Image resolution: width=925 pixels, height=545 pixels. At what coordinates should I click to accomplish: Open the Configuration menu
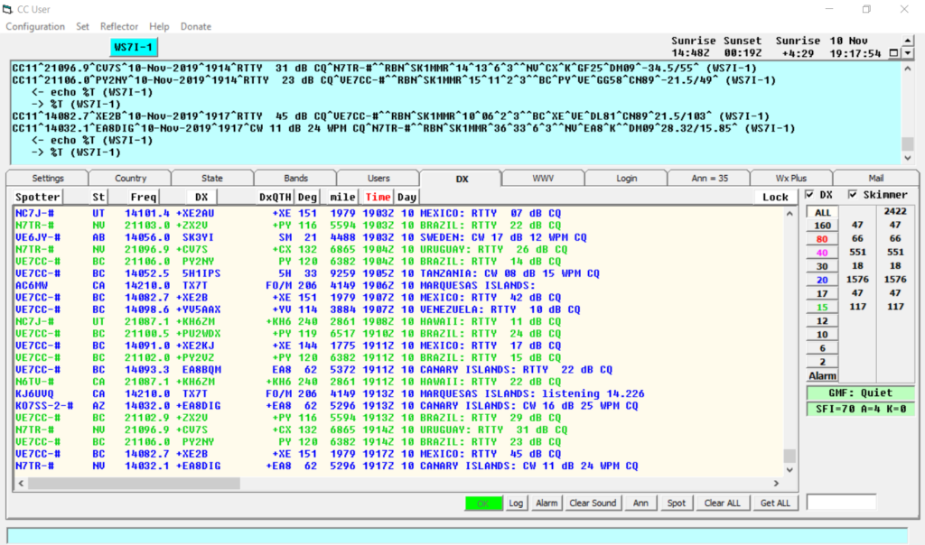[35, 26]
